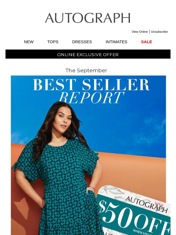This screenshot has width=176, height=235.
Task: Click the AUTOGRAPH logo at the top
Action: pos(88,18)
